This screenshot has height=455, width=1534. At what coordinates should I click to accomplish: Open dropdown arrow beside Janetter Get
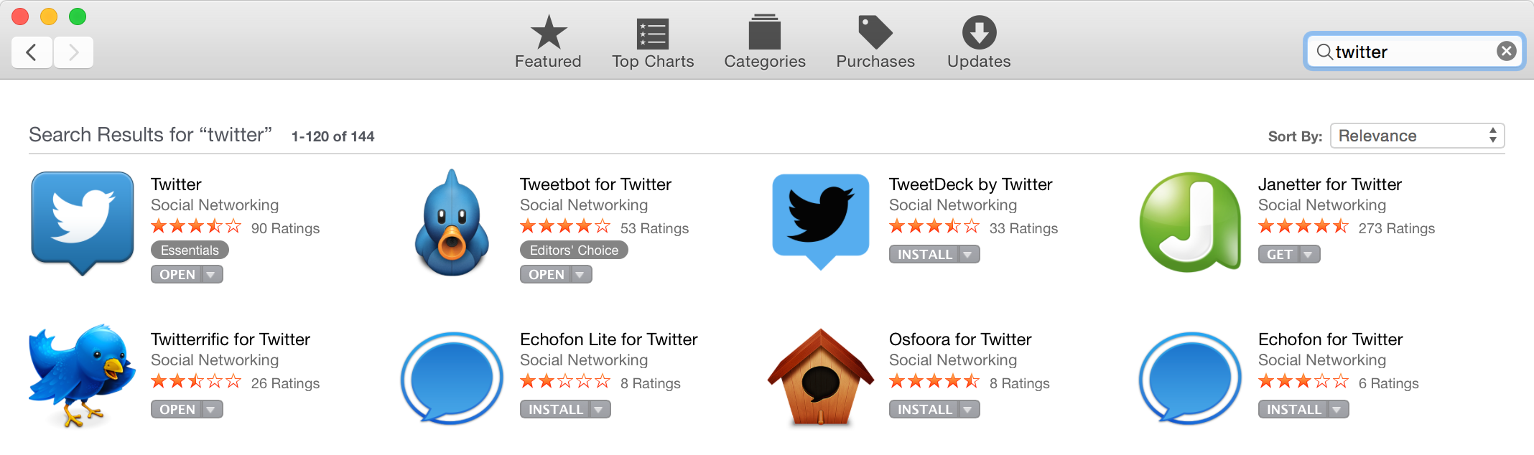point(1308,255)
